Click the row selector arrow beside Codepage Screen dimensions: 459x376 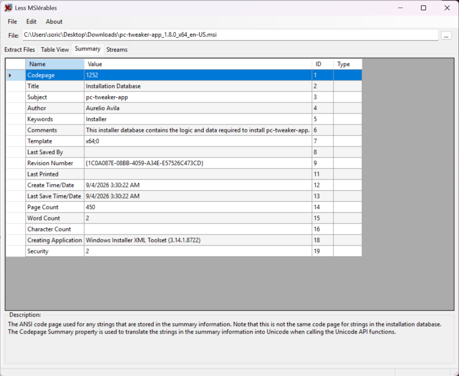point(16,75)
